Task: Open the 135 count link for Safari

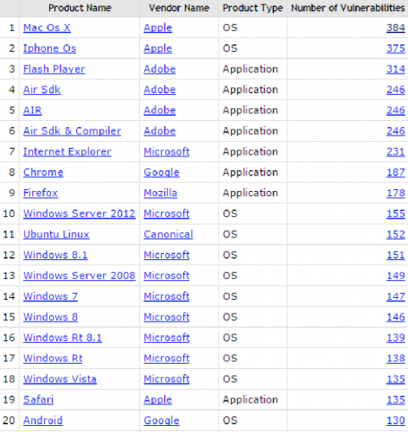Action: (396, 400)
